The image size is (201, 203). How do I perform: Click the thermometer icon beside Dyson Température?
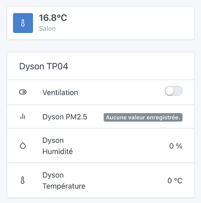click(x=23, y=180)
